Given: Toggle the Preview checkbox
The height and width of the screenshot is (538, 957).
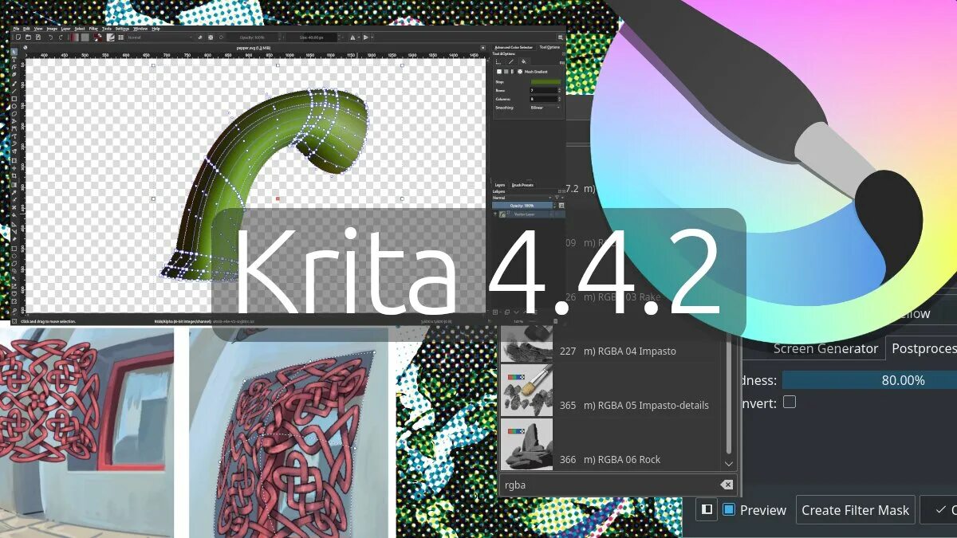Looking at the screenshot, I should pyautogui.click(x=729, y=509).
